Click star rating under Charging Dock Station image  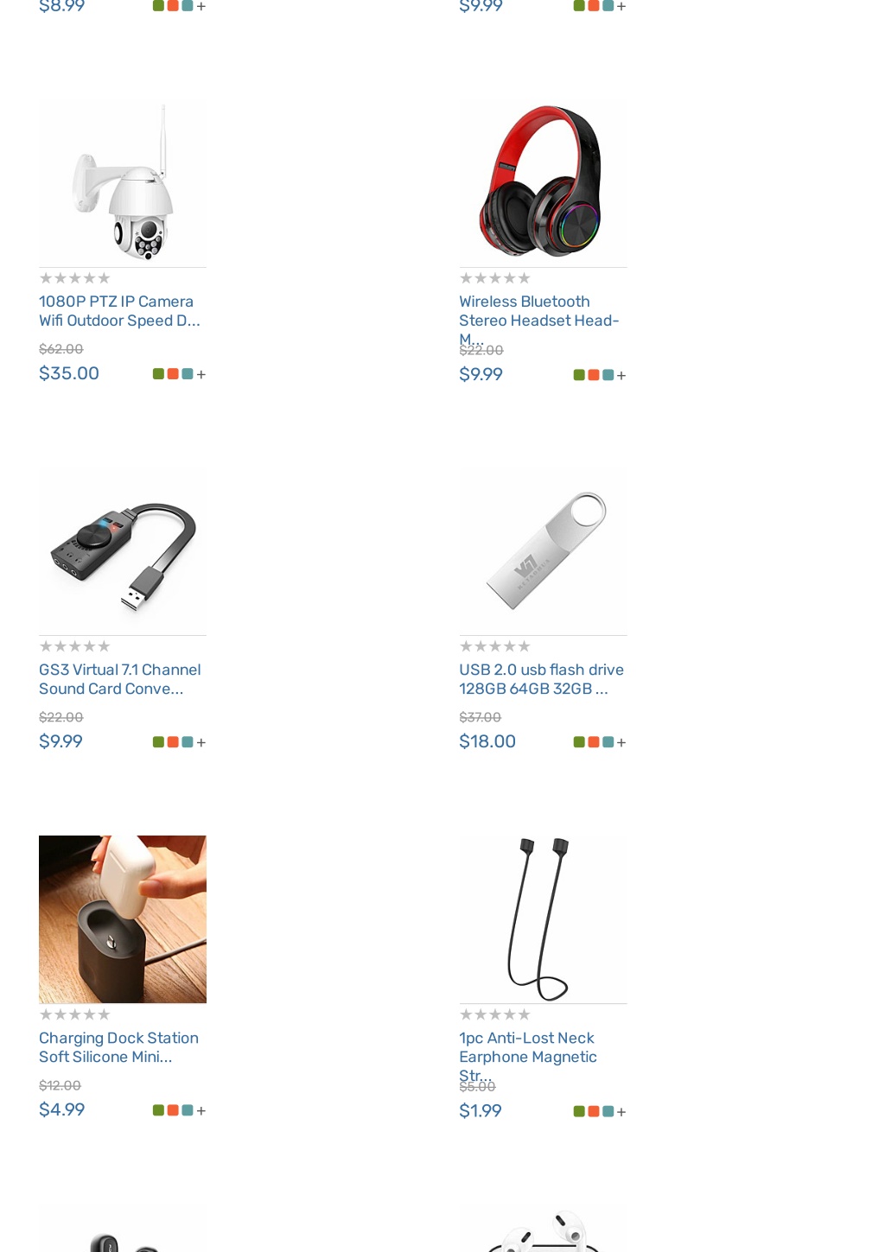point(75,1014)
